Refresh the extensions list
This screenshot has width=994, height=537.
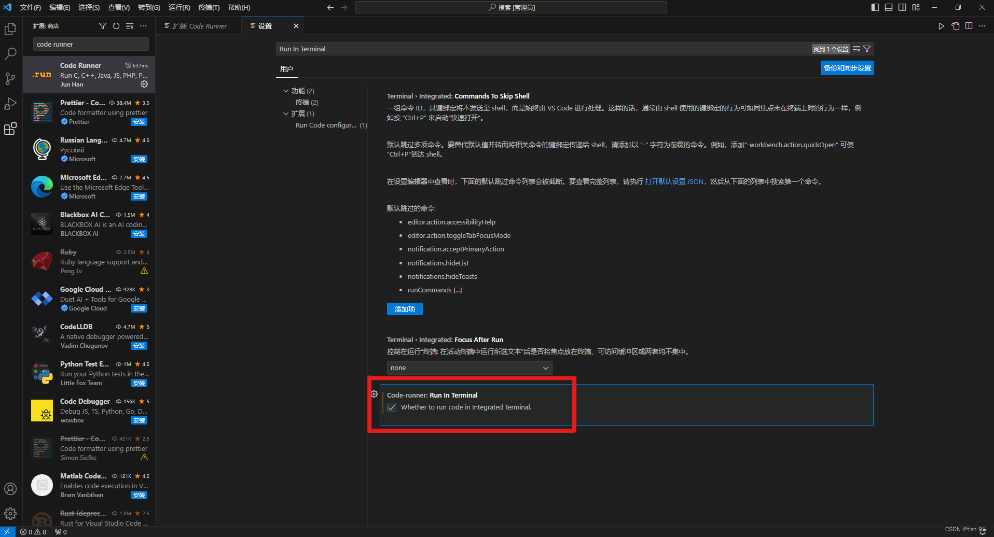pyautogui.click(x=116, y=26)
